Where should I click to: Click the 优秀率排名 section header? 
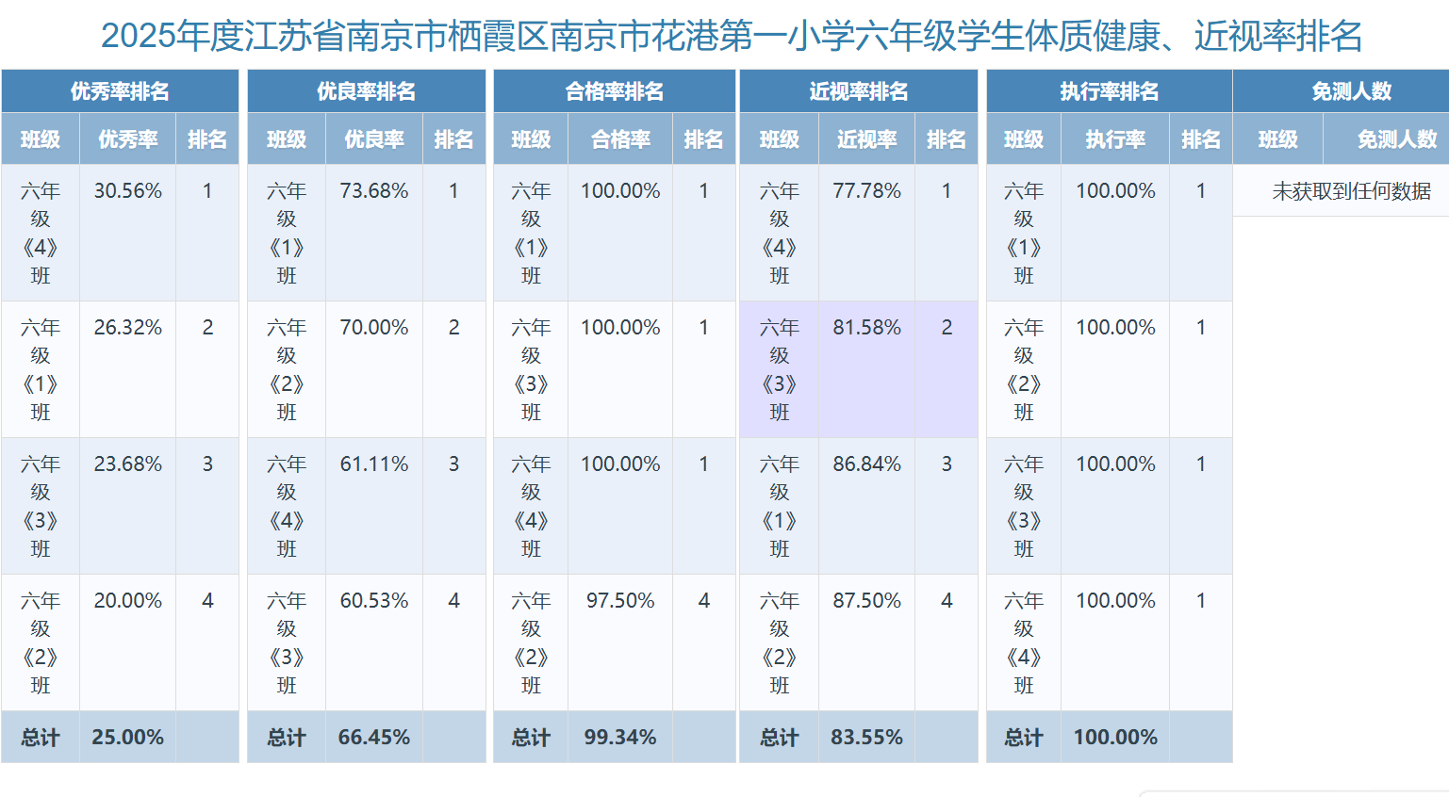point(120,91)
